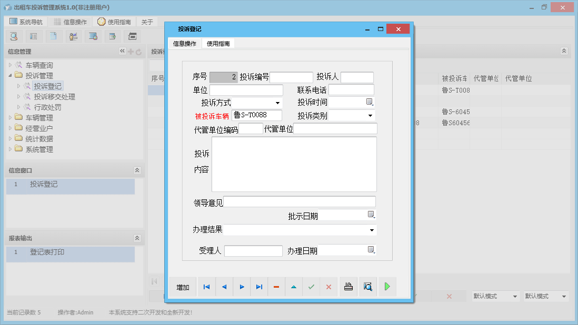Screen dimensions: 578x325
Task: Click the monitor-with-globe toolbar icon
Action: 94,36
